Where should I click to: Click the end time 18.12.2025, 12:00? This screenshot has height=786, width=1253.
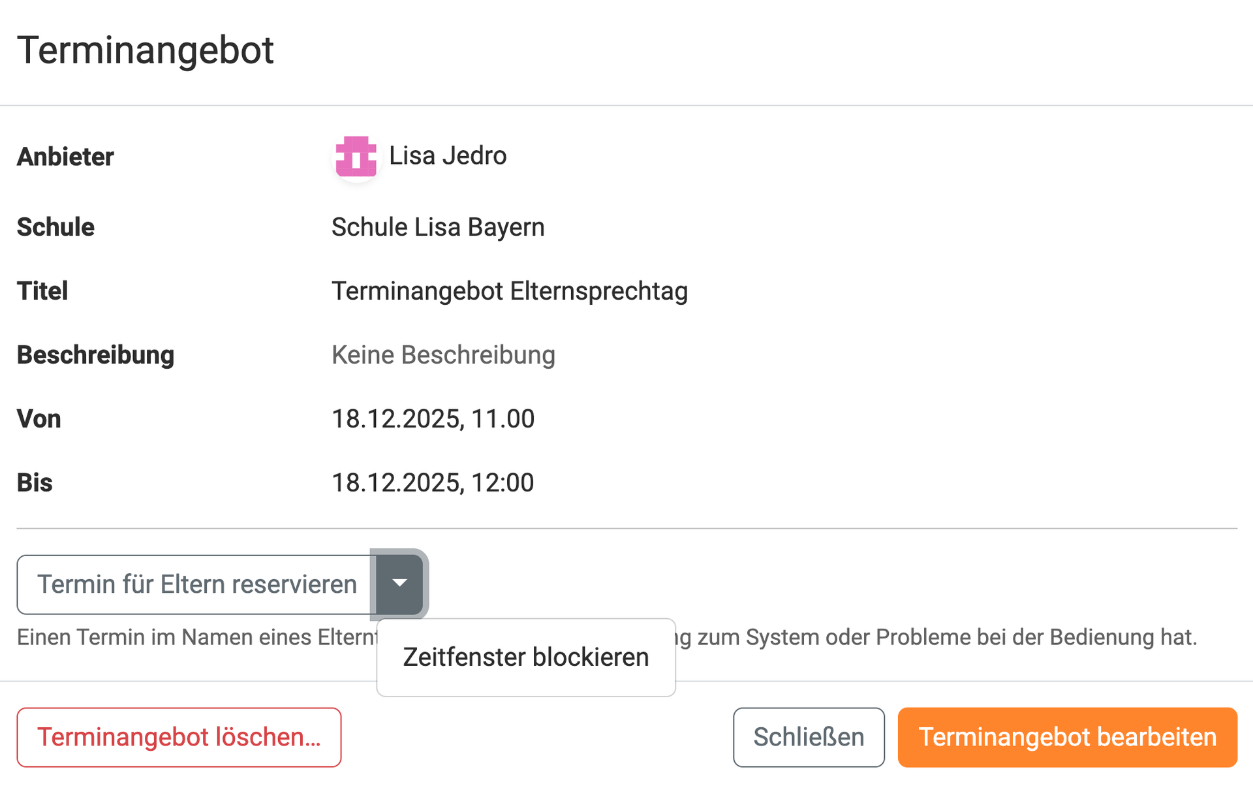(433, 482)
